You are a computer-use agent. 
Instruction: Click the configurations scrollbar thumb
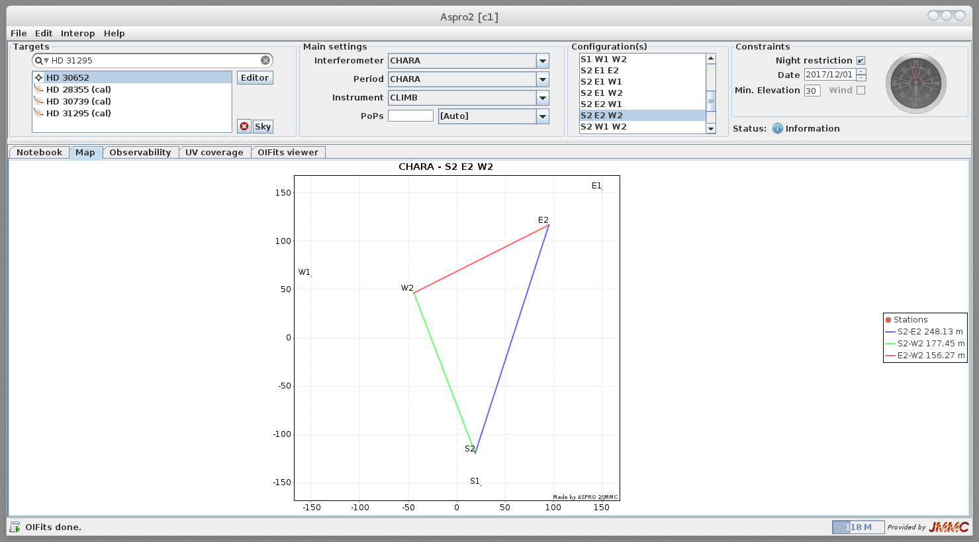tap(711, 101)
